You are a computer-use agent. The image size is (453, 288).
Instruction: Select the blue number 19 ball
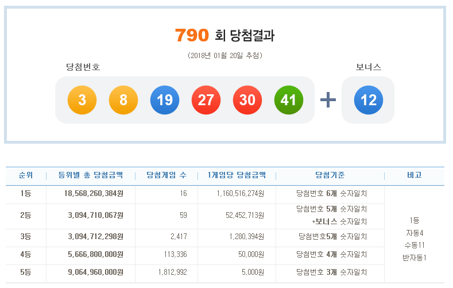[x=165, y=100]
